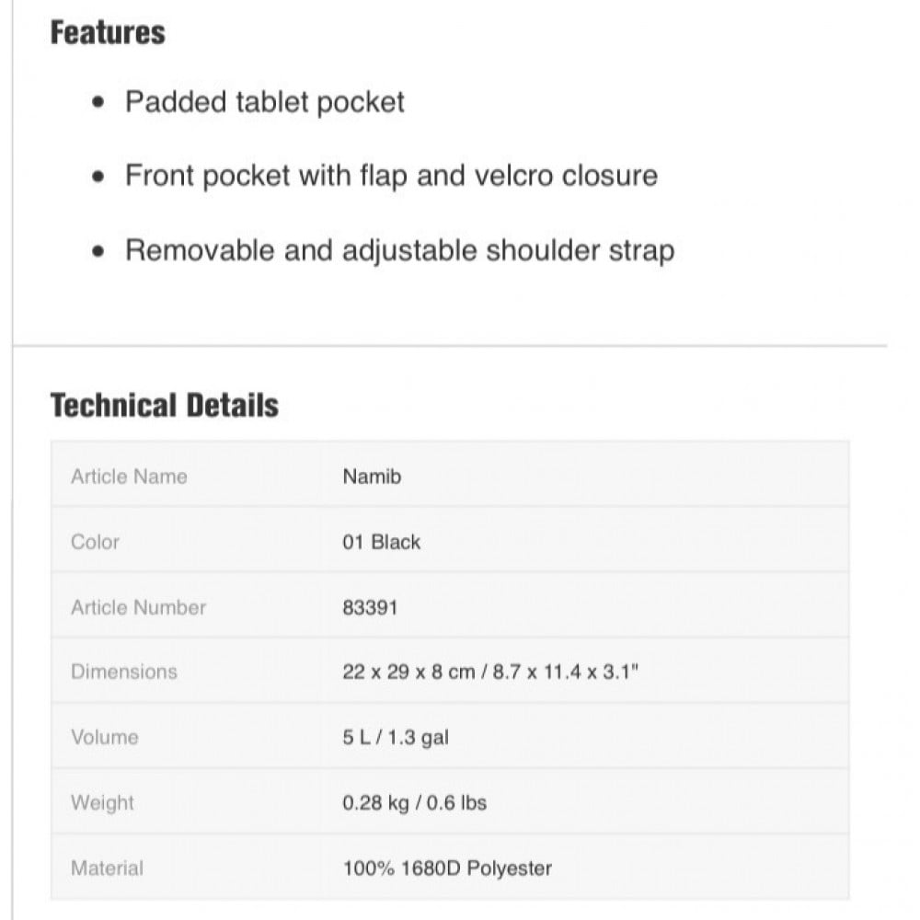Click the Technical Details heading

pyautogui.click(x=165, y=406)
